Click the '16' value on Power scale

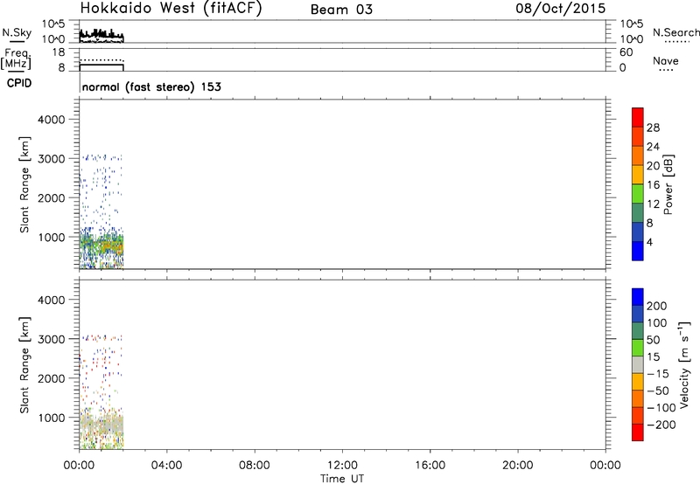point(653,185)
